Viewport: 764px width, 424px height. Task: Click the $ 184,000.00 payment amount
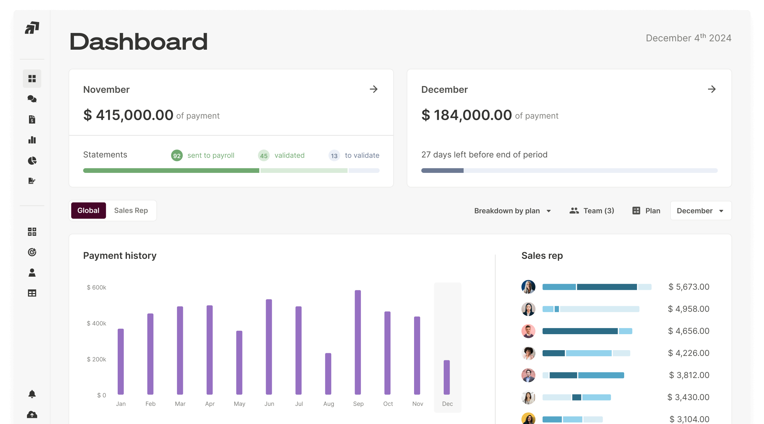pos(467,115)
